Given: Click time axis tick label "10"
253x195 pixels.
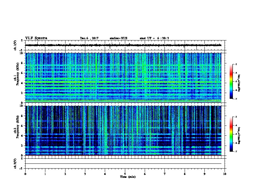Looking at the screenshot, I should [225, 174].
